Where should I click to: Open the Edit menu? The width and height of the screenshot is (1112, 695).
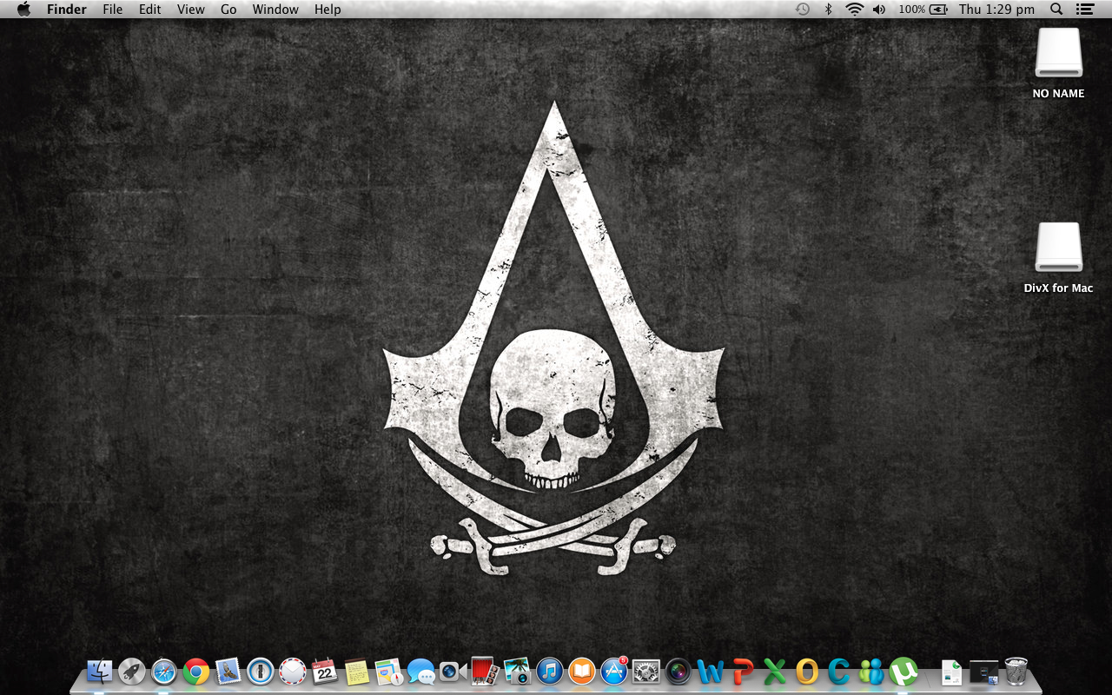click(150, 10)
